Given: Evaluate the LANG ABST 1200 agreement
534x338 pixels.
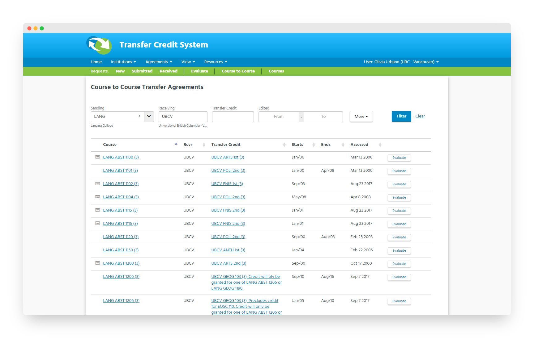Looking at the screenshot, I should [399, 264].
